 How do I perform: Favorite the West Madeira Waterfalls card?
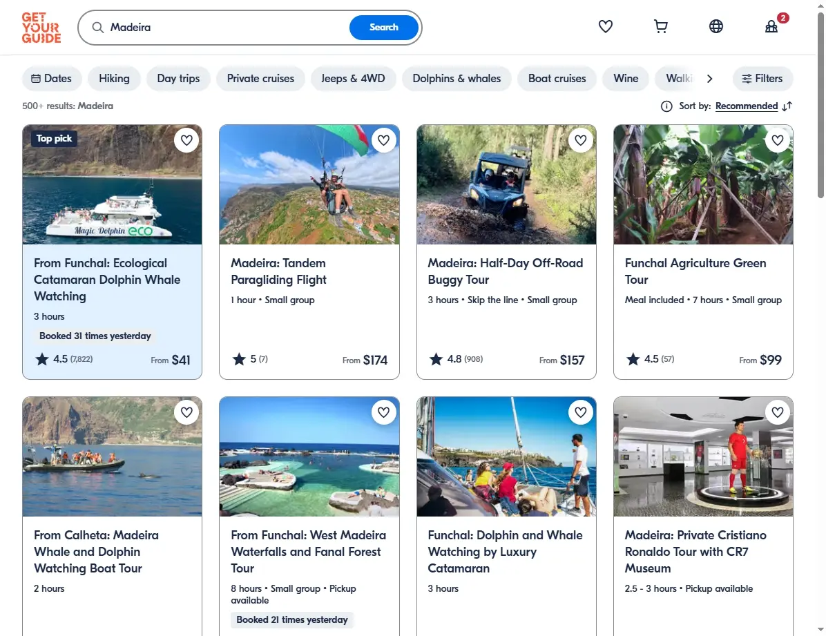pos(383,412)
